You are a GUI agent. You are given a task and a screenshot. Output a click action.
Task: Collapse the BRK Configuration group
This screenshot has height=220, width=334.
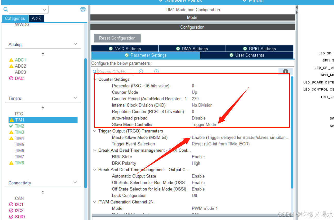pos(95,150)
